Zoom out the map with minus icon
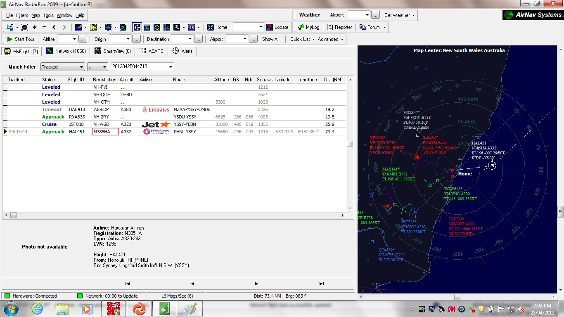564x317 pixels. click(45, 27)
